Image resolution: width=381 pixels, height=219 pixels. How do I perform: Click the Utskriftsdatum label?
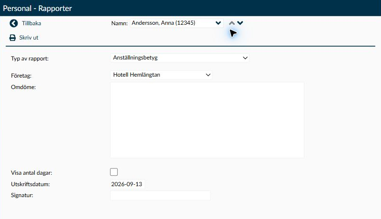click(30, 184)
